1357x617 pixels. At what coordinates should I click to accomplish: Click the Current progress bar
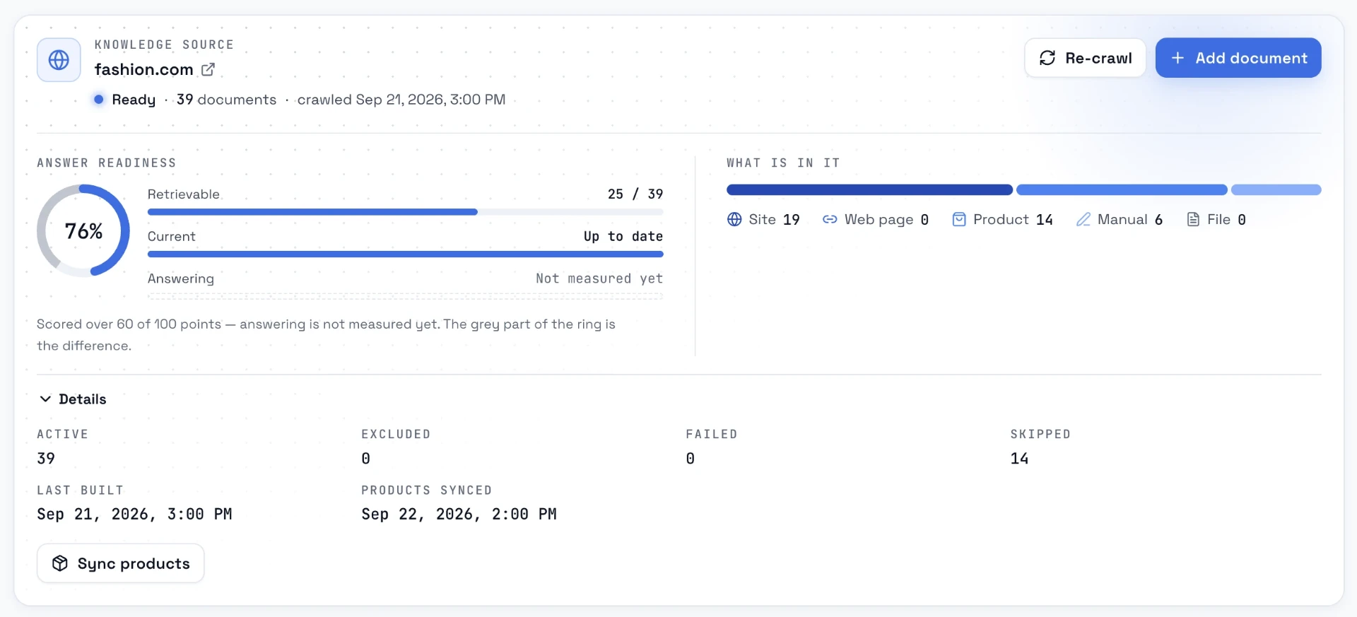tap(405, 254)
